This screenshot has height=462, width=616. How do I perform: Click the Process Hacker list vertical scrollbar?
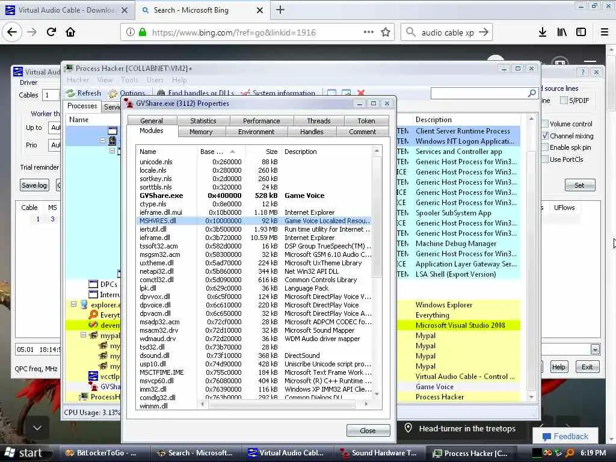coord(531,271)
